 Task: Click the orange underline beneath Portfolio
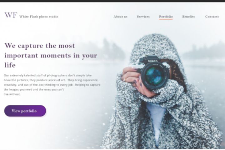pyautogui.click(x=166, y=19)
